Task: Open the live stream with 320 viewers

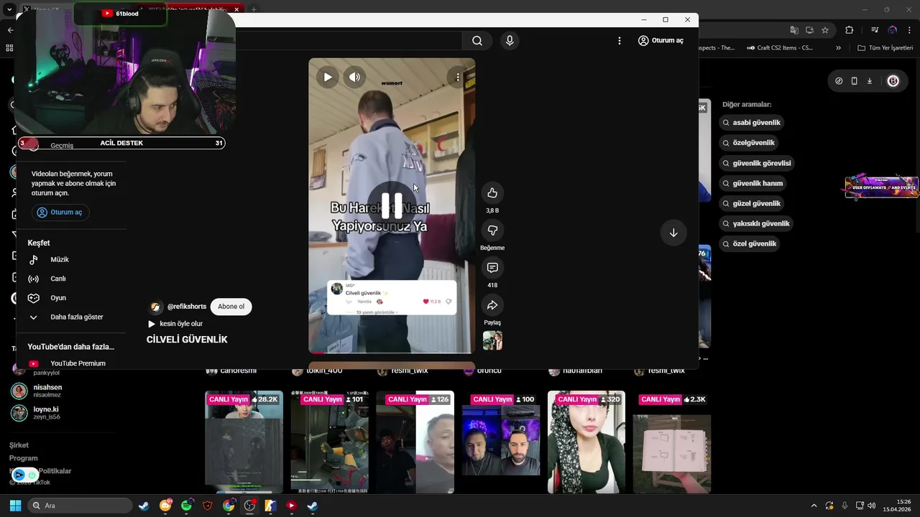Action: pyautogui.click(x=586, y=442)
